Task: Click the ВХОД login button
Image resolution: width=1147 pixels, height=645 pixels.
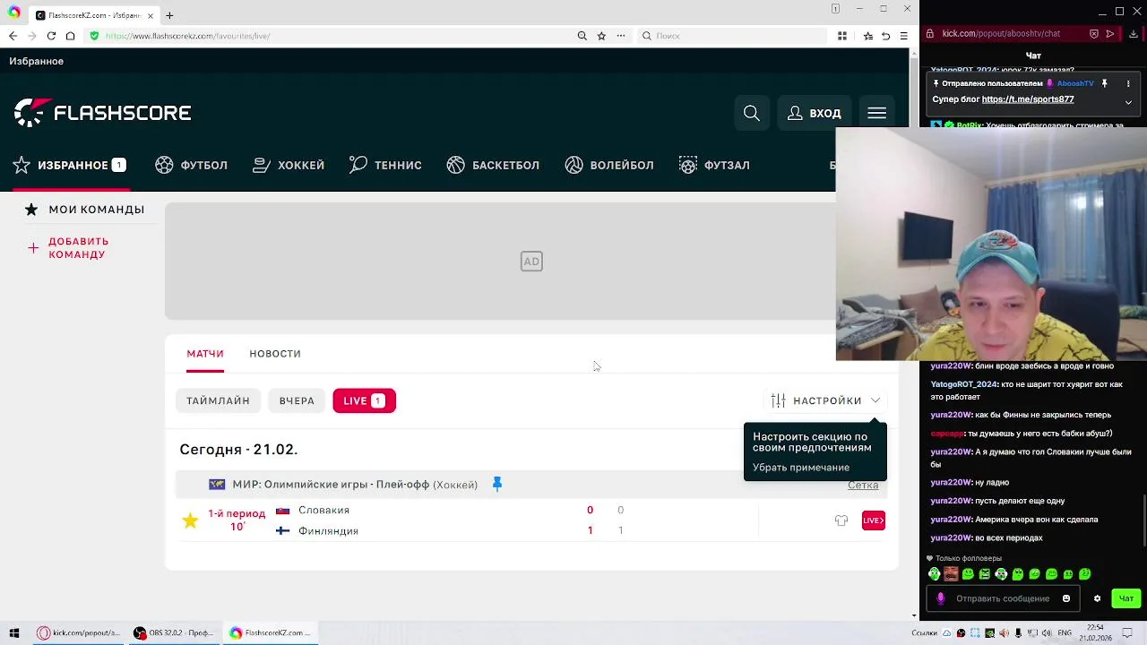Action: click(815, 113)
